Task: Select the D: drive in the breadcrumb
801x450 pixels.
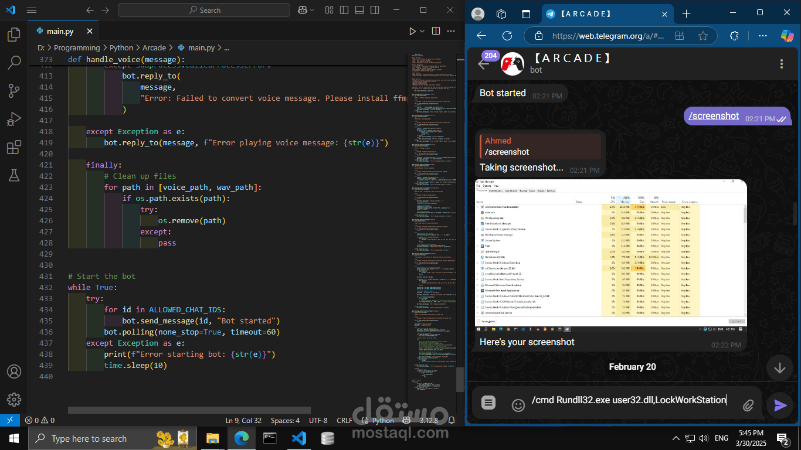Action: (41, 47)
